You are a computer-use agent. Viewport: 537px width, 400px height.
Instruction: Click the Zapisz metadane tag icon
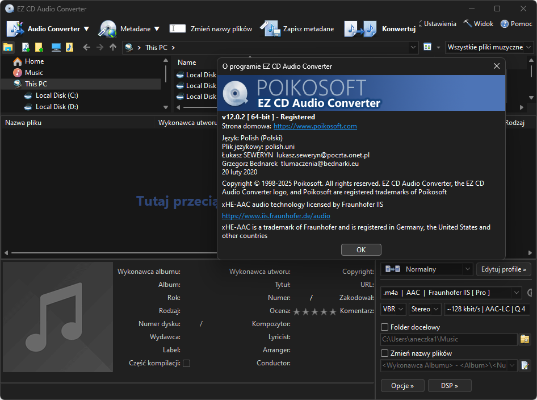pyautogui.click(x=270, y=29)
